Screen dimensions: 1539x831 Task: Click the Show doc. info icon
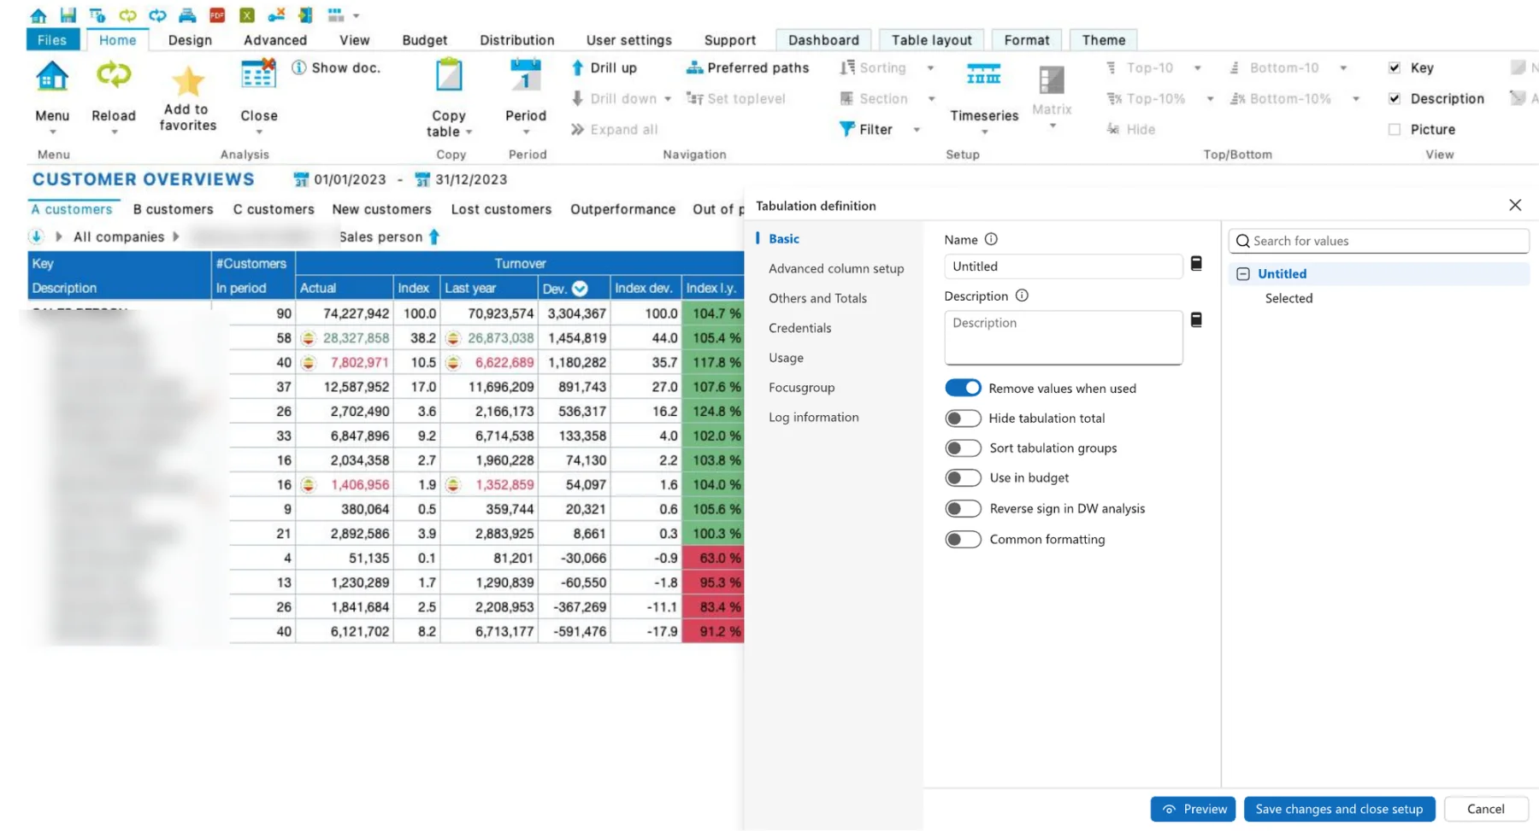click(x=298, y=67)
